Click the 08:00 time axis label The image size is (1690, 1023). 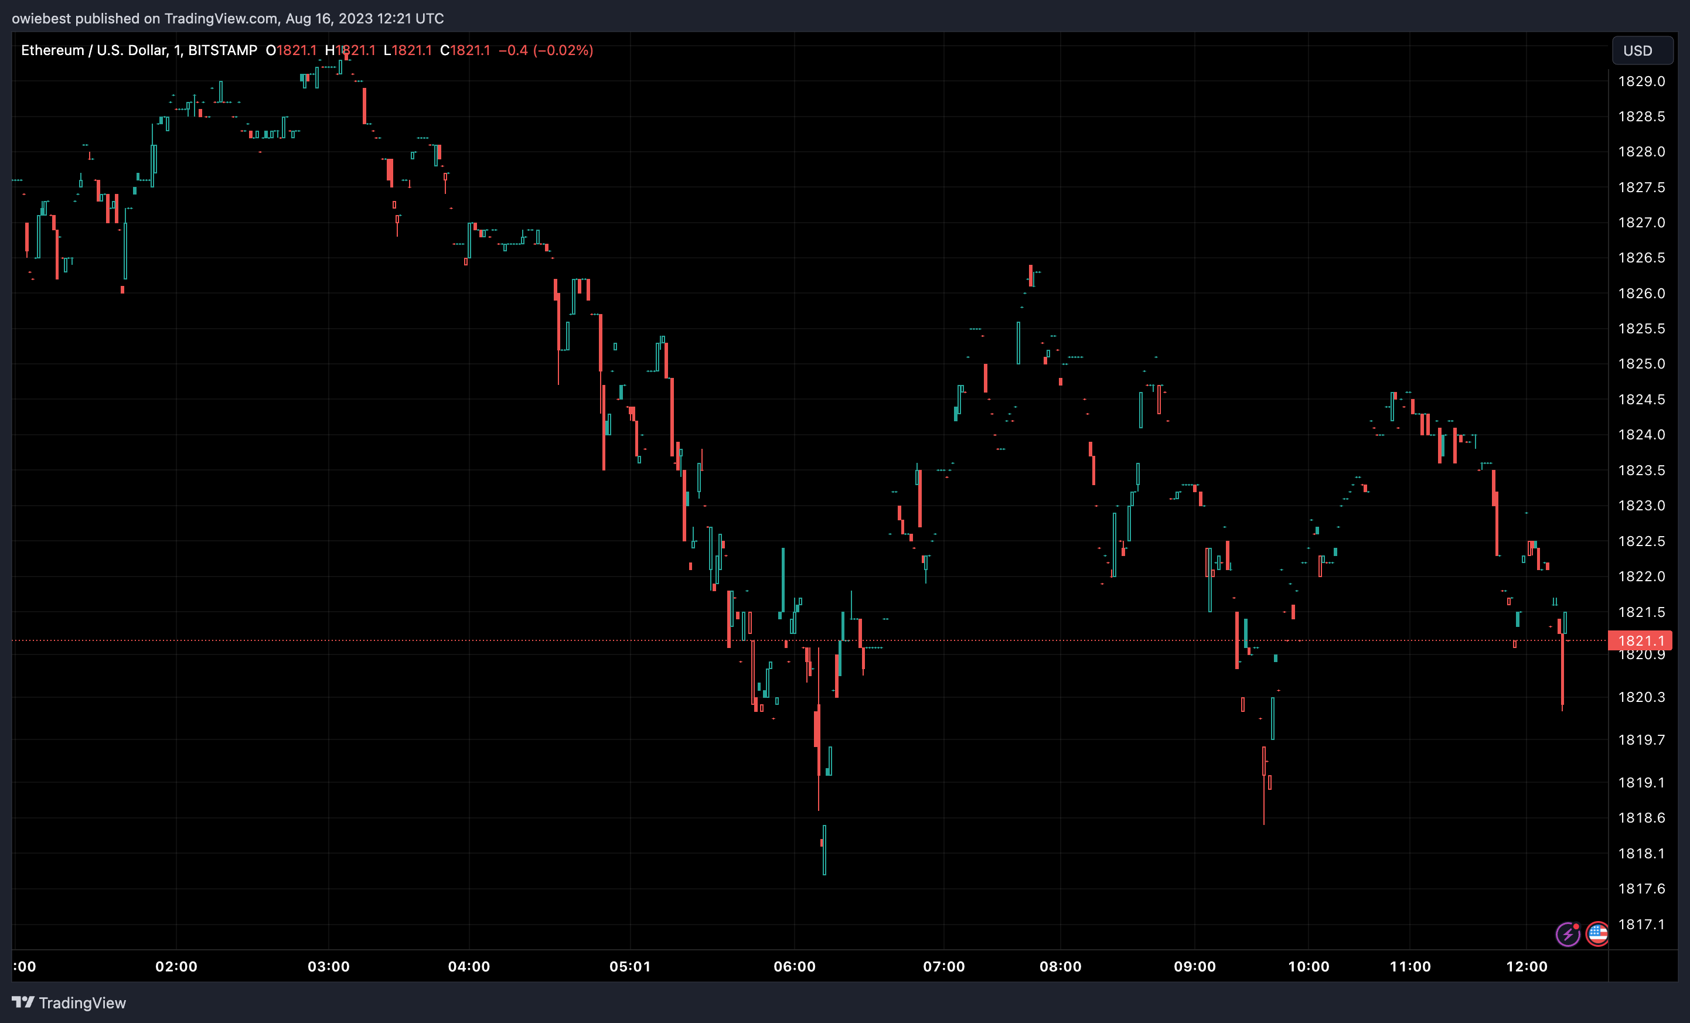[1061, 966]
